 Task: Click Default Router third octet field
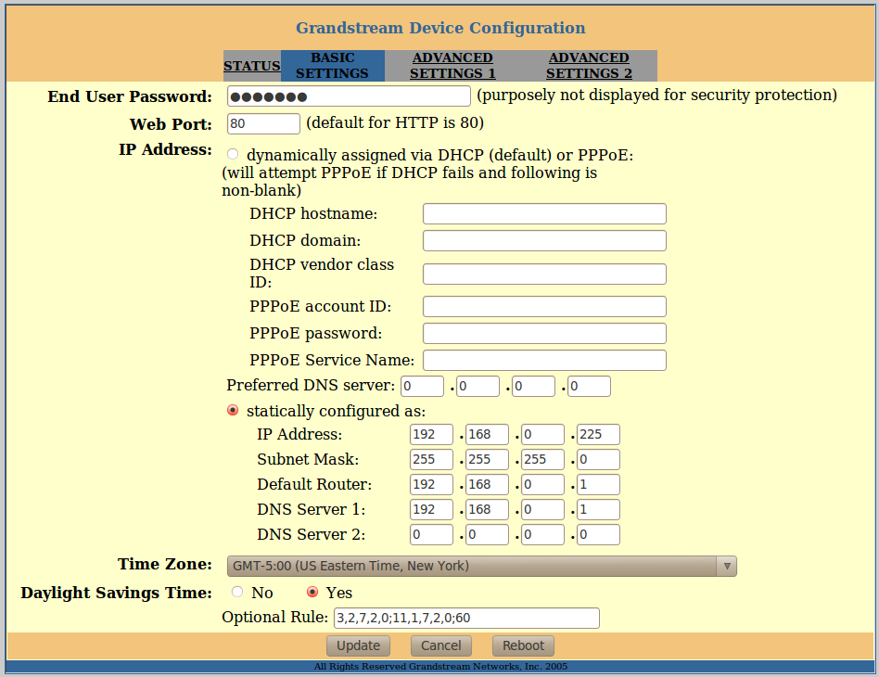tap(542, 485)
